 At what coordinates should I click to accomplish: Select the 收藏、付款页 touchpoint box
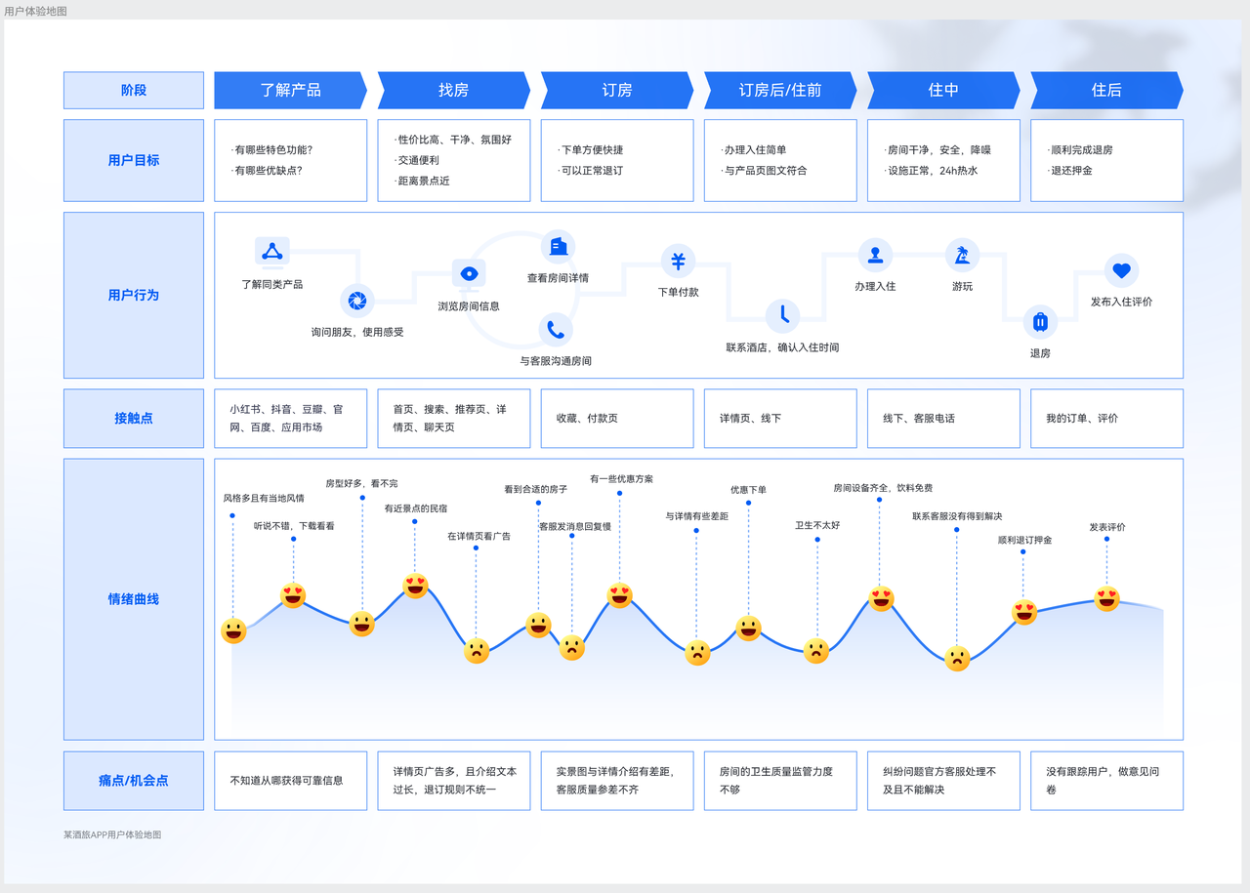click(617, 419)
